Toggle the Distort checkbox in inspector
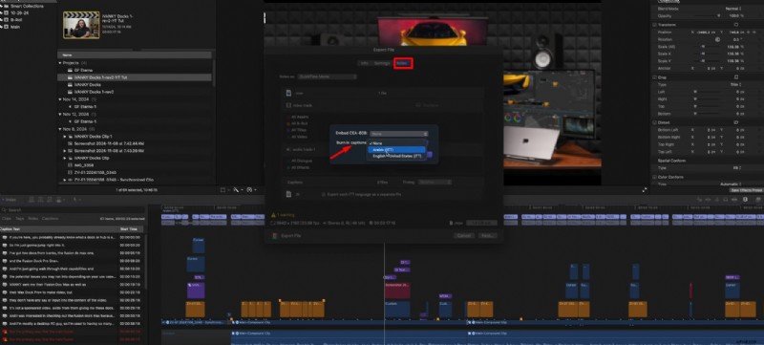Image resolution: width=764 pixels, height=345 pixels. pyautogui.click(x=655, y=122)
